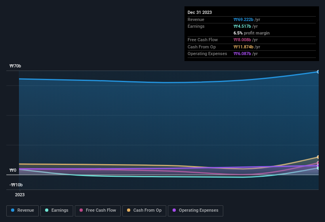Click the ₩4.517b earnings value in tooltip
This screenshot has width=325, height=222.
pyautogui.click(x=242, y=26)
